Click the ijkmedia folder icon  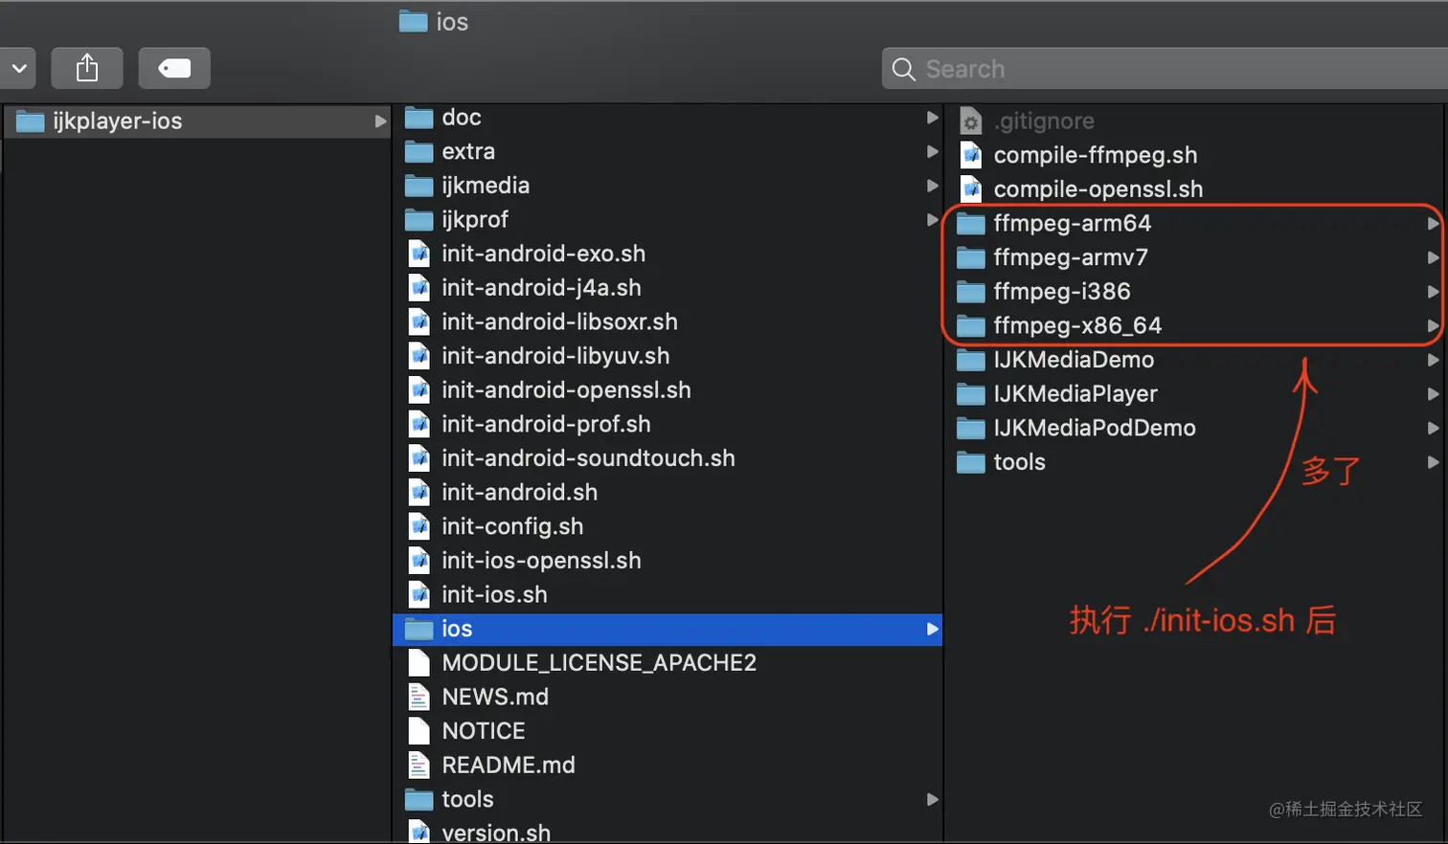coord(419,186)
